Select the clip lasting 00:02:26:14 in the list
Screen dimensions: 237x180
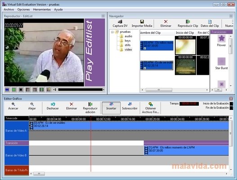[157, 65]
